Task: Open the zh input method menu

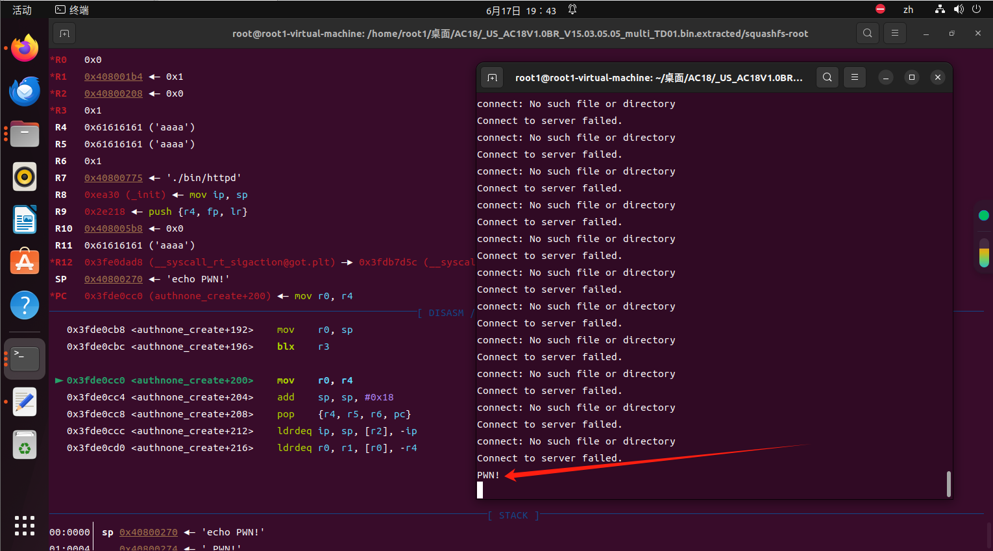Action: coord(909,10)
